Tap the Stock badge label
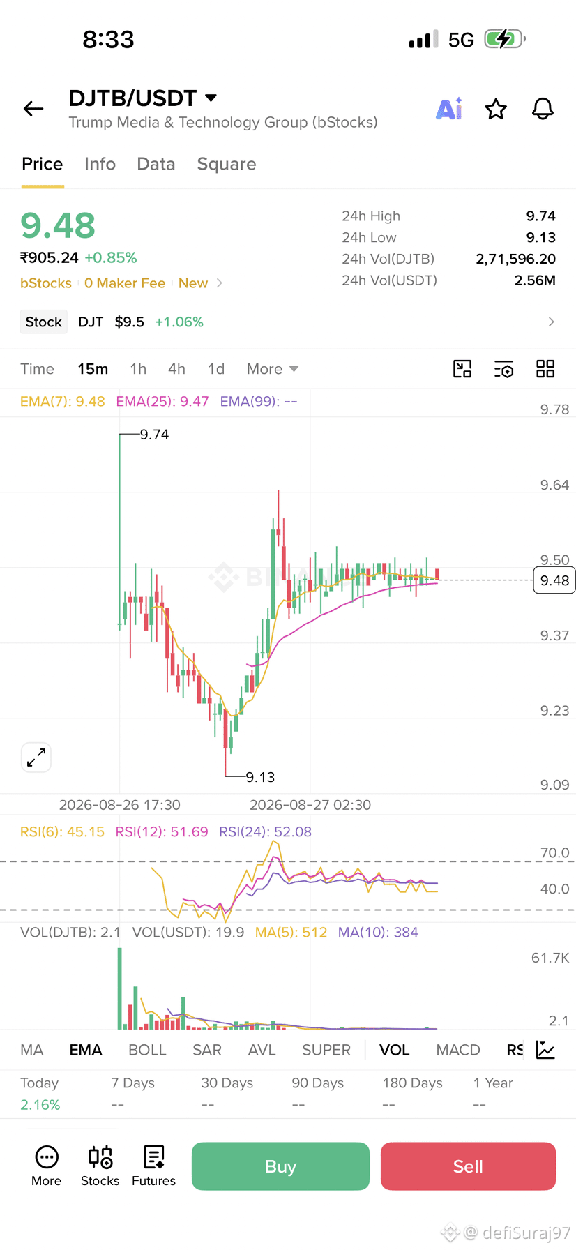This screenshot has width=576, height=1250. pyautogui.click(x=44, y=322)
